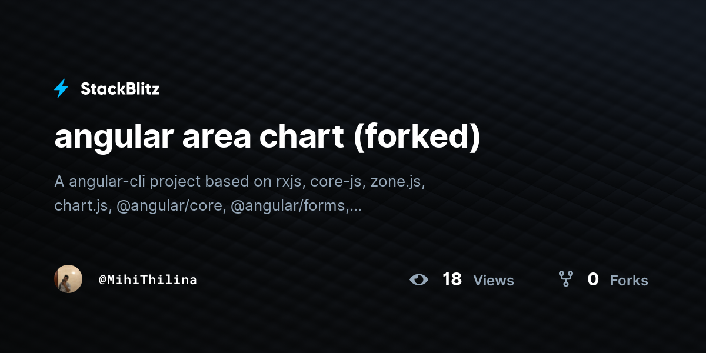
Task: Open the @MihiThilina username link
Action: coord(148,280)
